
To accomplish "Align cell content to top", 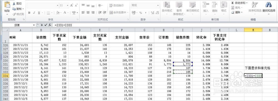I will click(83, 5).
